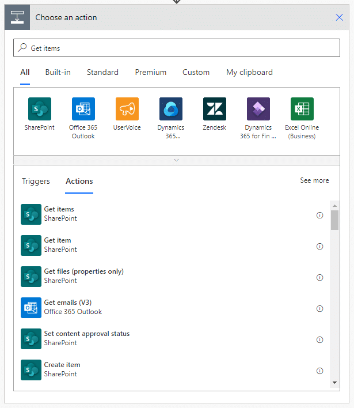Open the My clipboard tab
The height and width of the screenshot is (408, 354).
(x=249, y=73)
